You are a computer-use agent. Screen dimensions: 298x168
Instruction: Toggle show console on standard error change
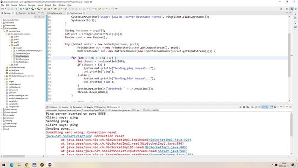point(267,107)
